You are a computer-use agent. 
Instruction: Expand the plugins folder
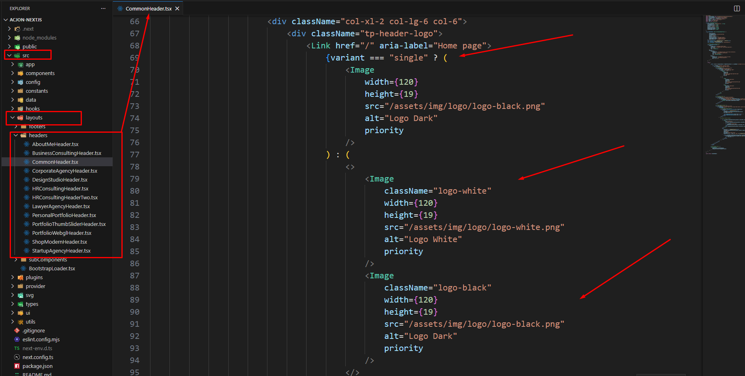(x=34, y=277)
